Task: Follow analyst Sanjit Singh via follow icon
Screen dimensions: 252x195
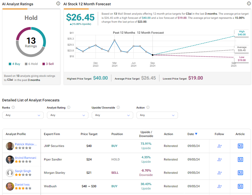Action: [220, 173]
